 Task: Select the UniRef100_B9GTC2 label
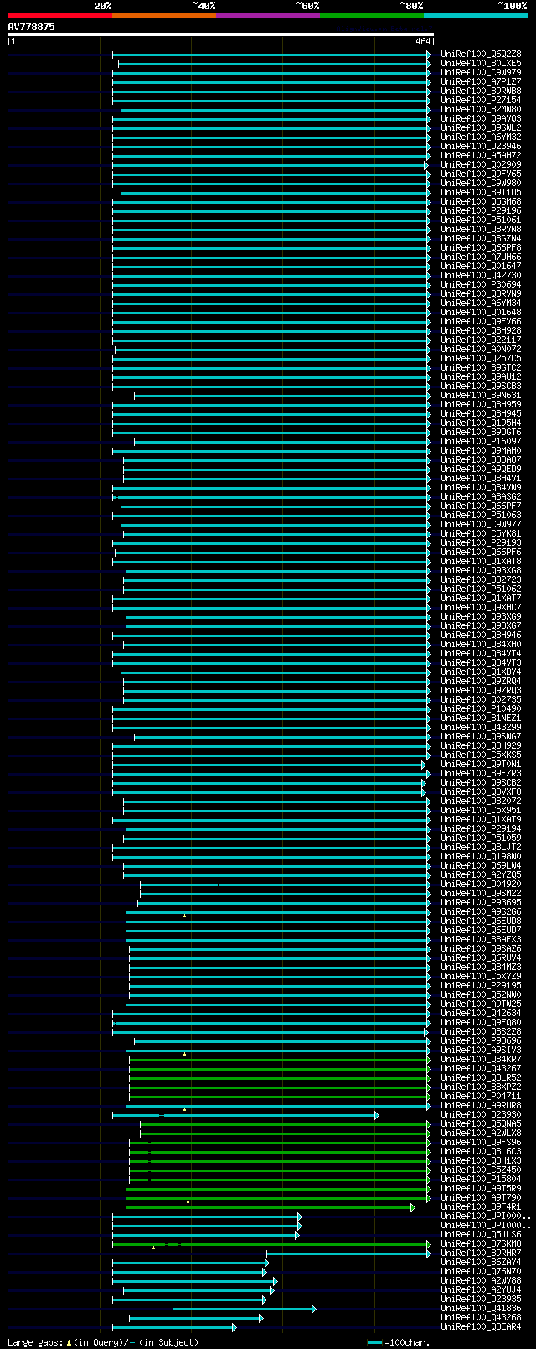481,367
